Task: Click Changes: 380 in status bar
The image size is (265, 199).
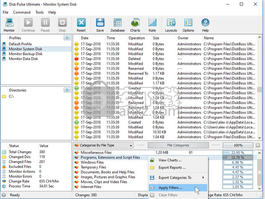Action: [x=86, y=195]
